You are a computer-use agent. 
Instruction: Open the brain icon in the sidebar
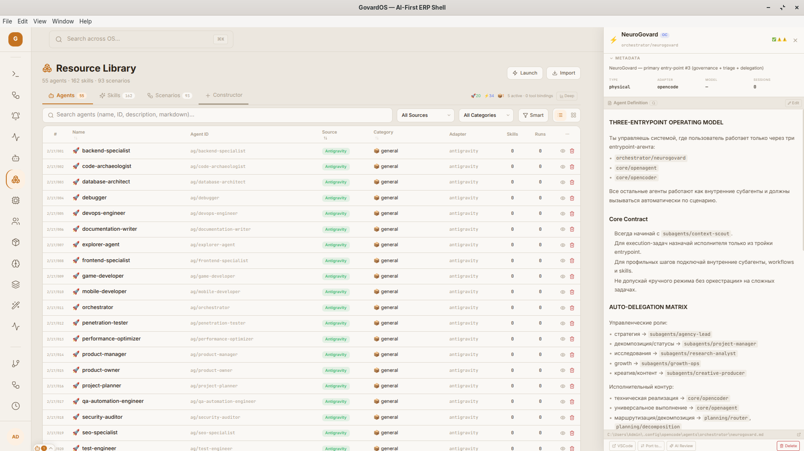16,263
